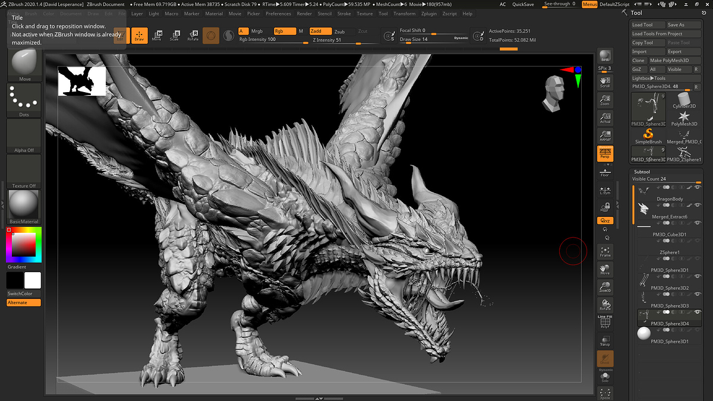Screen dimensions: 713x401
Task: Click the Solo mode icon
Action: tap(605, 377)
